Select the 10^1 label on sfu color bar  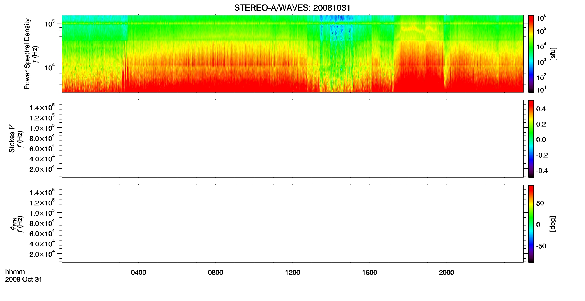pos(541,90)
